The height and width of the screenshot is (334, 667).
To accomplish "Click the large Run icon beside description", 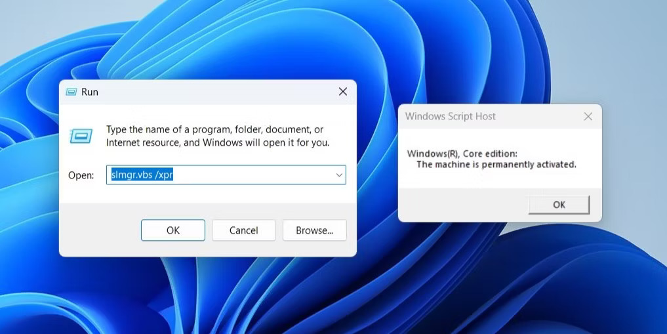I will pyautogui.click(x=81, y=136).
